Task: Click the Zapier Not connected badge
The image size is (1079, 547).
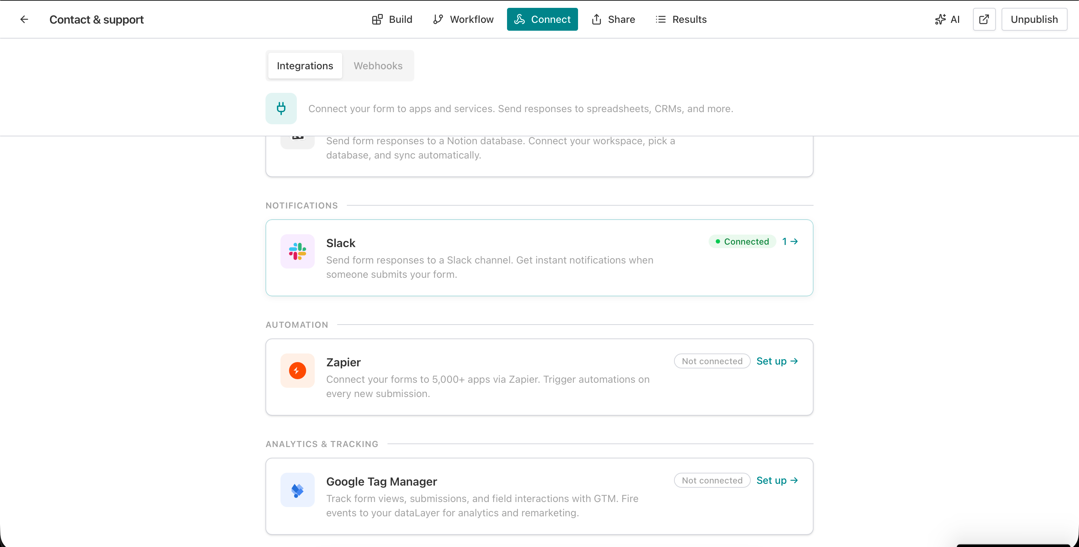Action: pos(711,361)
